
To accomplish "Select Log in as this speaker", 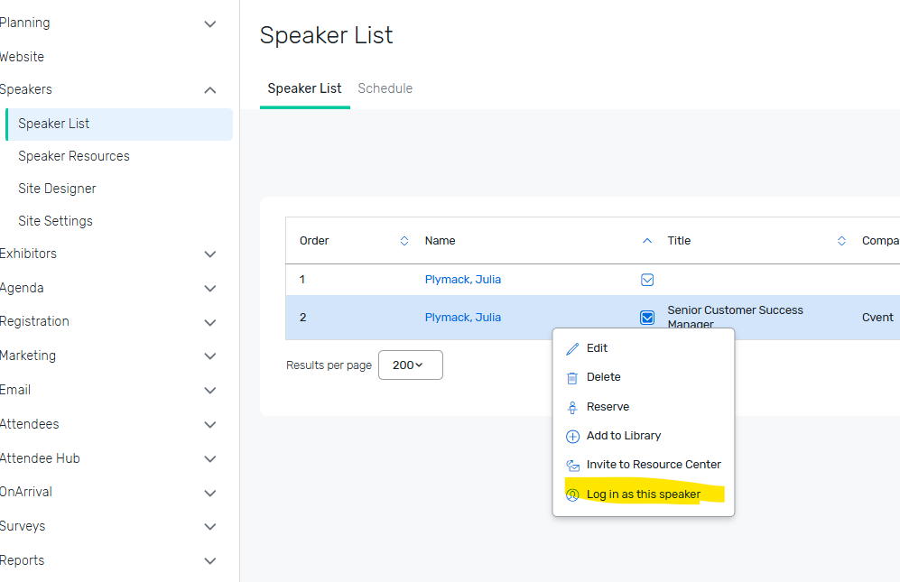I will click(x=644, y=494).
